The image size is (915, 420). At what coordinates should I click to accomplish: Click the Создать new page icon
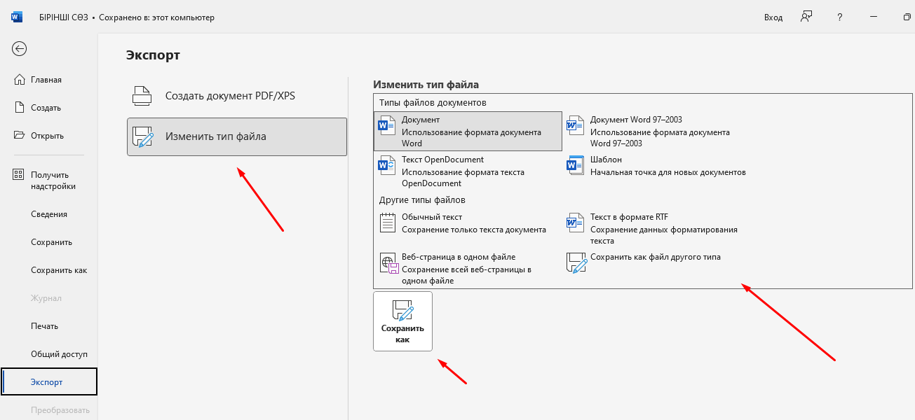tap(20, 108)
